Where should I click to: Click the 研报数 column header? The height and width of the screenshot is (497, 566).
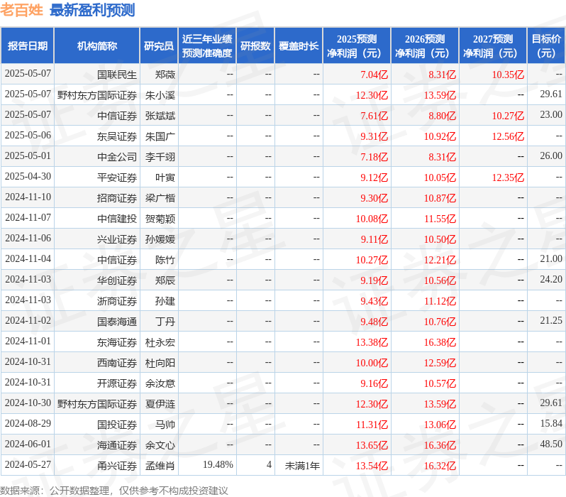click(x=255, y=46)
